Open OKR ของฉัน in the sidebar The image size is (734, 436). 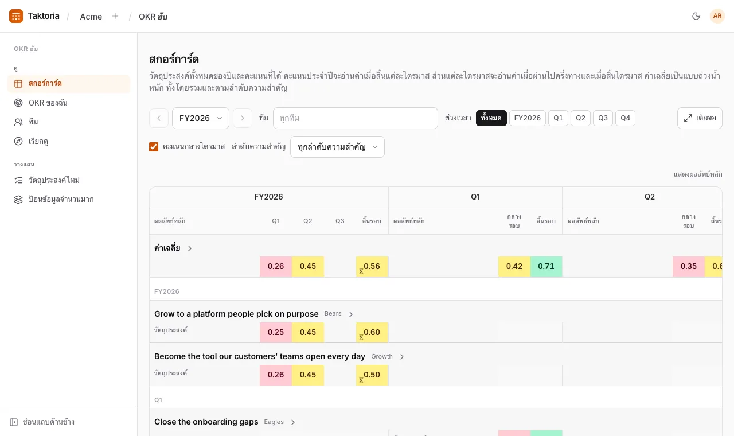(69, 103)
